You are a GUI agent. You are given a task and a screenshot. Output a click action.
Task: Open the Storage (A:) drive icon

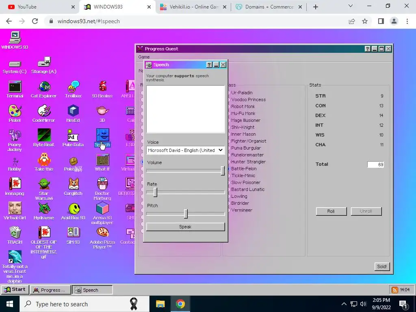44,65
